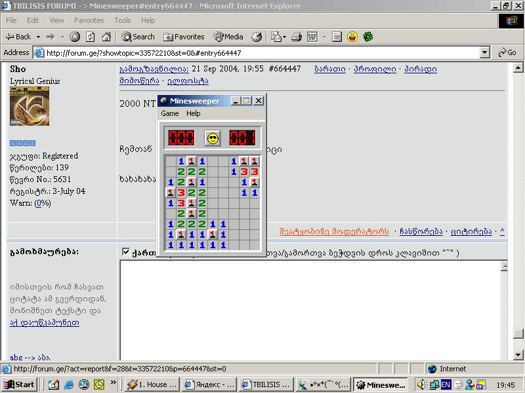This screenshot has height=393, width=525.
Task: Open the Favorites menu in the menu bar
Action: tap(89, 20)
